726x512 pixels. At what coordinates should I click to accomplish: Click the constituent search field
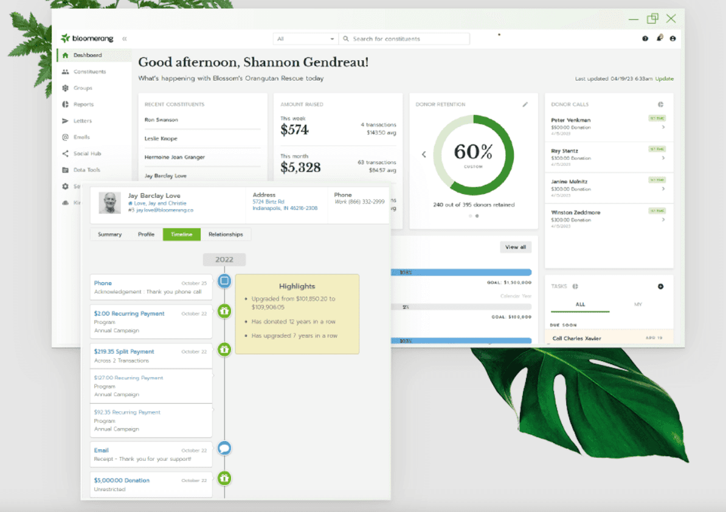tap(404, 38)
